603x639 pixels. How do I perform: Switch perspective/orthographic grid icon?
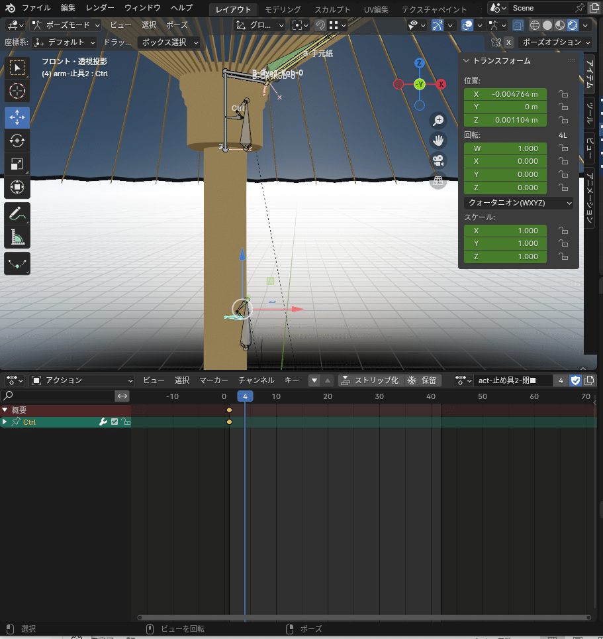point(438,180)
